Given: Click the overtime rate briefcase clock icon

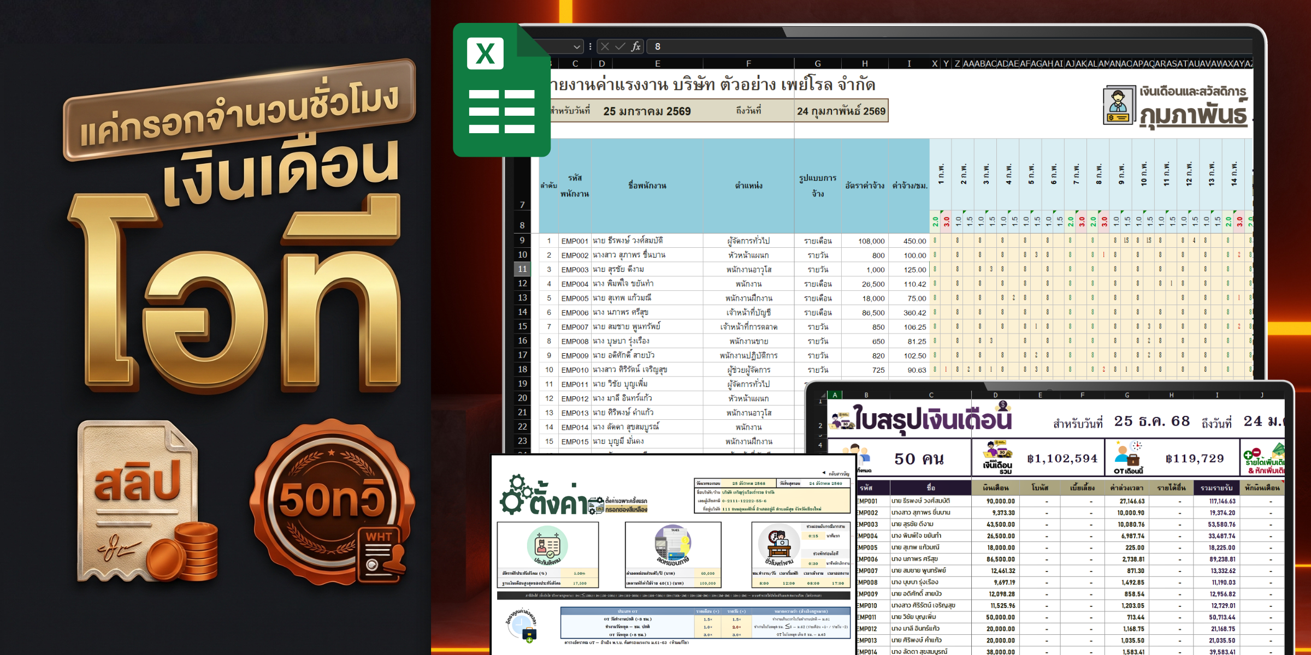Looking at the screenshot, I should [522, 627].
